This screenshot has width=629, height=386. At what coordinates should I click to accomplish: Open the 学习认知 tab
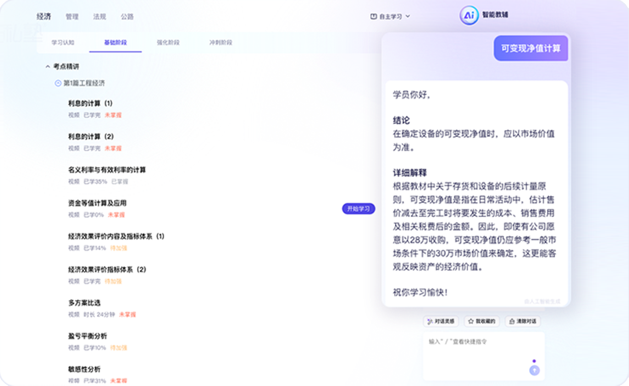point(63,43)
